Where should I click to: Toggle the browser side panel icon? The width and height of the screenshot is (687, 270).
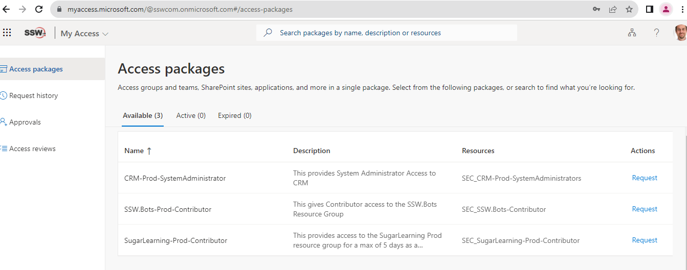(x=650, y=9)
